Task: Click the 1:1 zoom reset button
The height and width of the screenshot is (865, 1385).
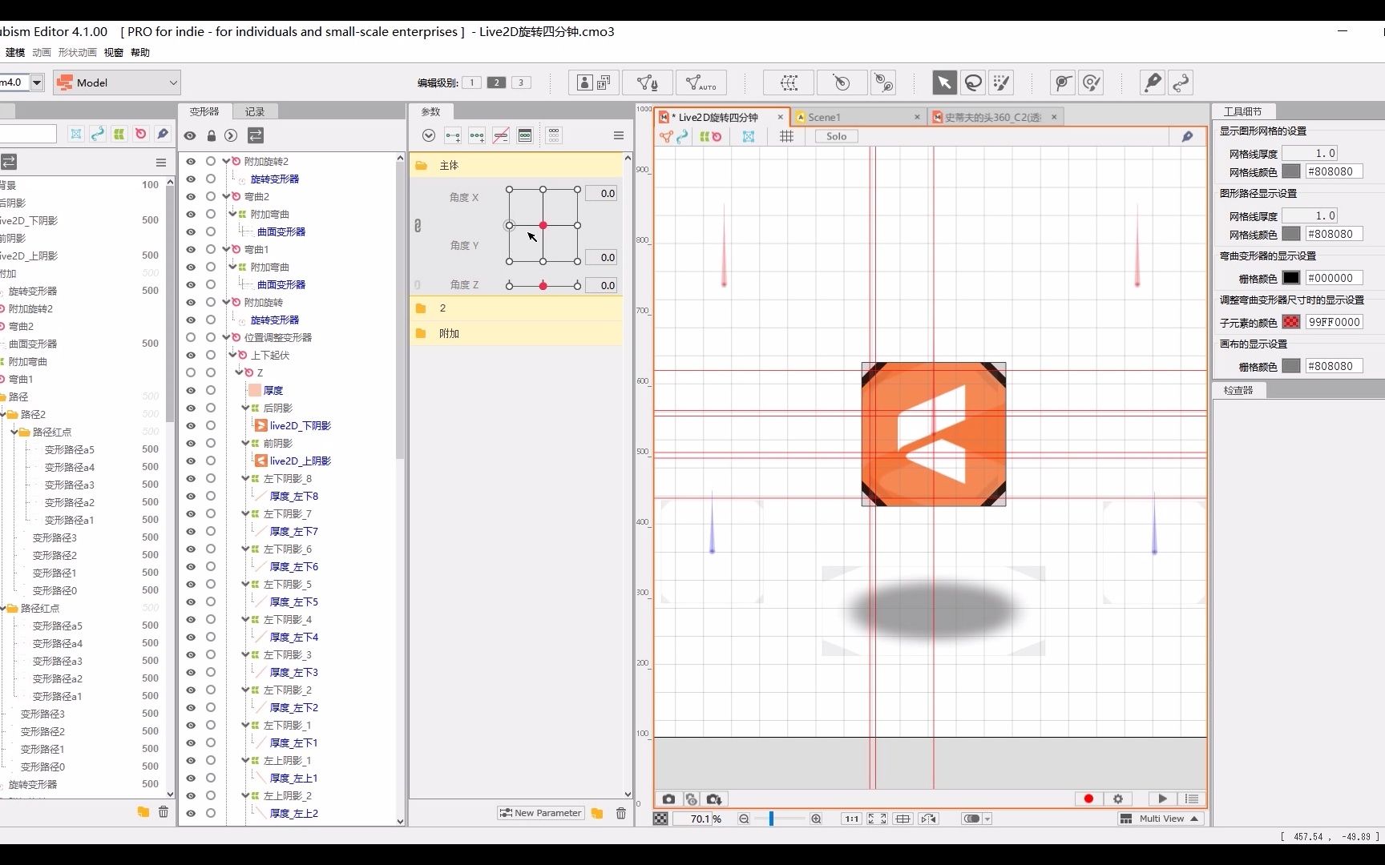Action: point(851,819)
